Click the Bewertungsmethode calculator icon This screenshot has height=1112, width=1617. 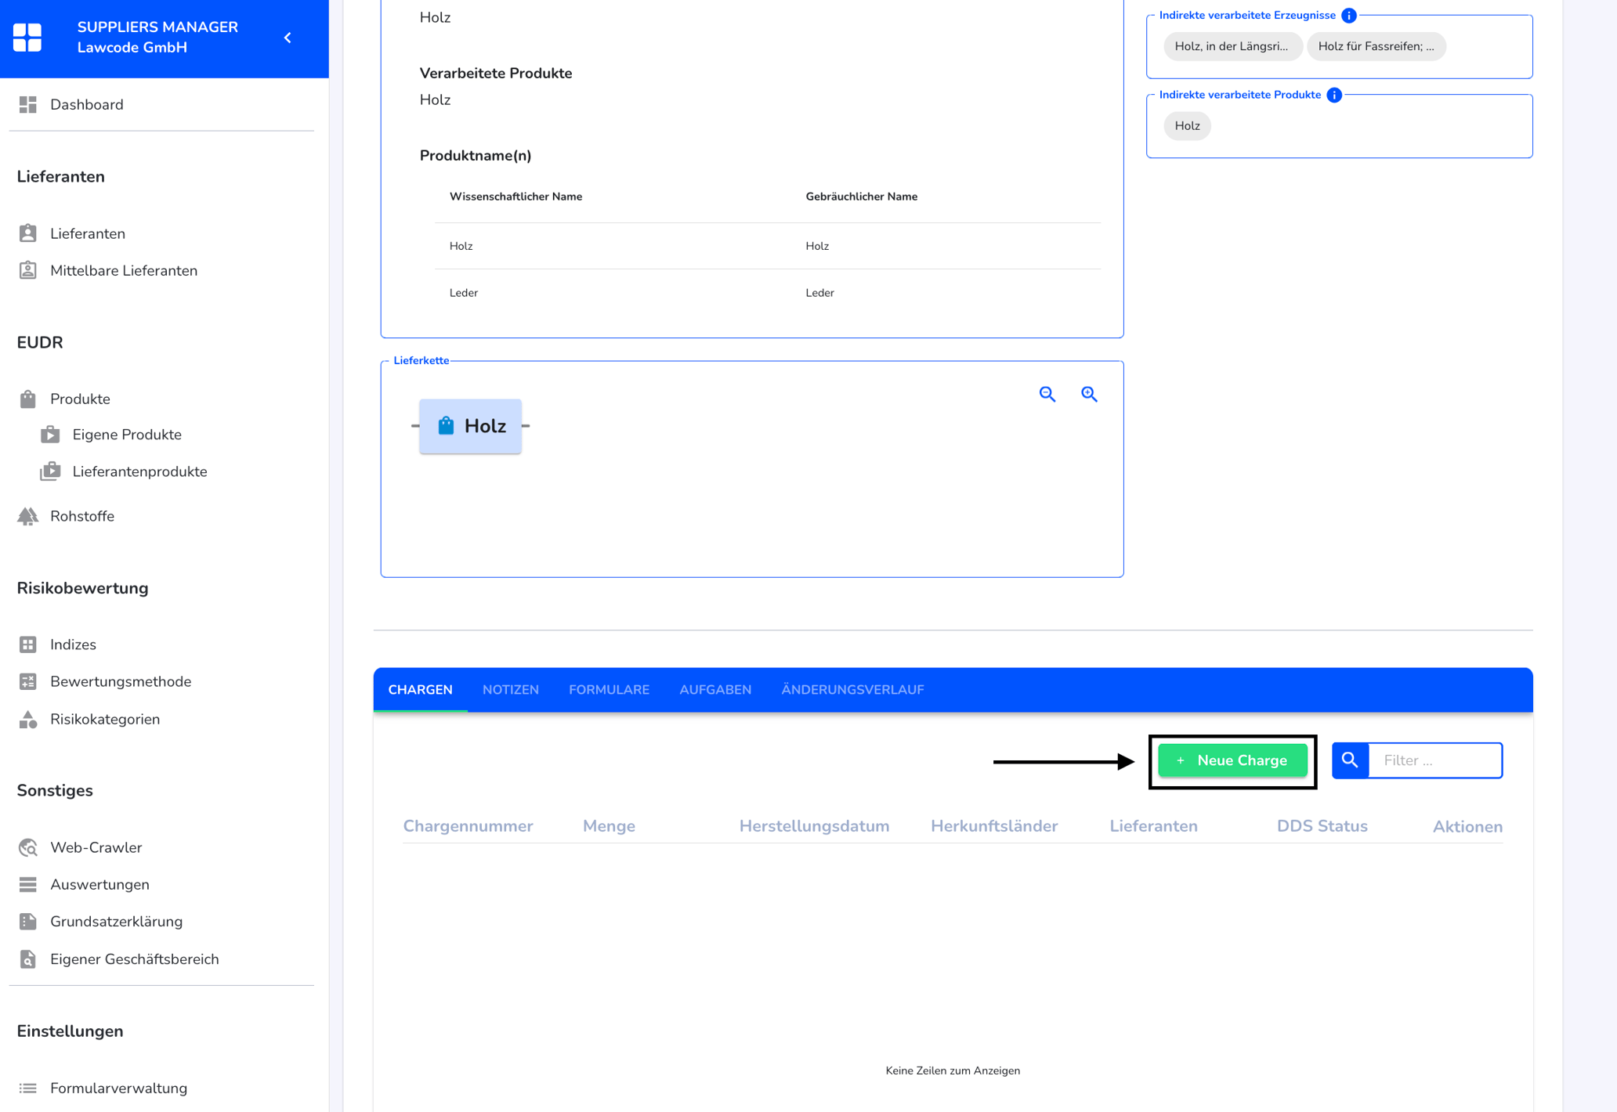click(28, 681)
